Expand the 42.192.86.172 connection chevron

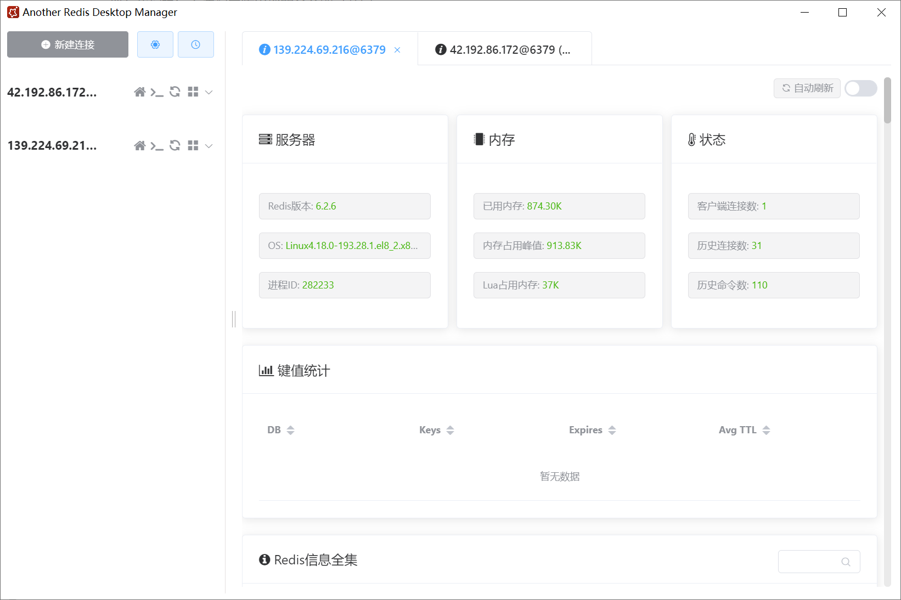tap(209, 92)
